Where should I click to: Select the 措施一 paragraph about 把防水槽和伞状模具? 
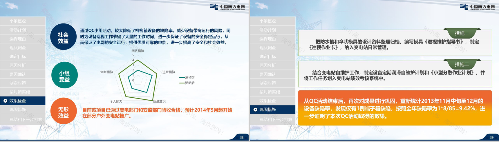click(x=394, y=45)
